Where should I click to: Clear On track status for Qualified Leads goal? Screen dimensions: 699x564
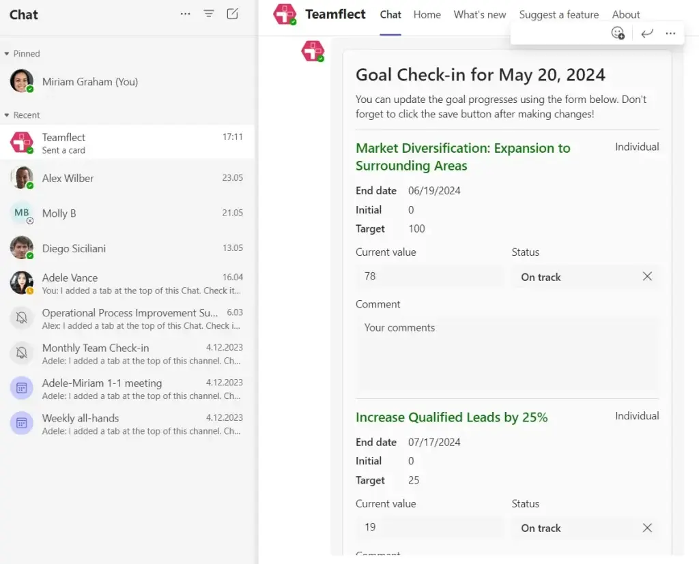click(x=647, y=528)
